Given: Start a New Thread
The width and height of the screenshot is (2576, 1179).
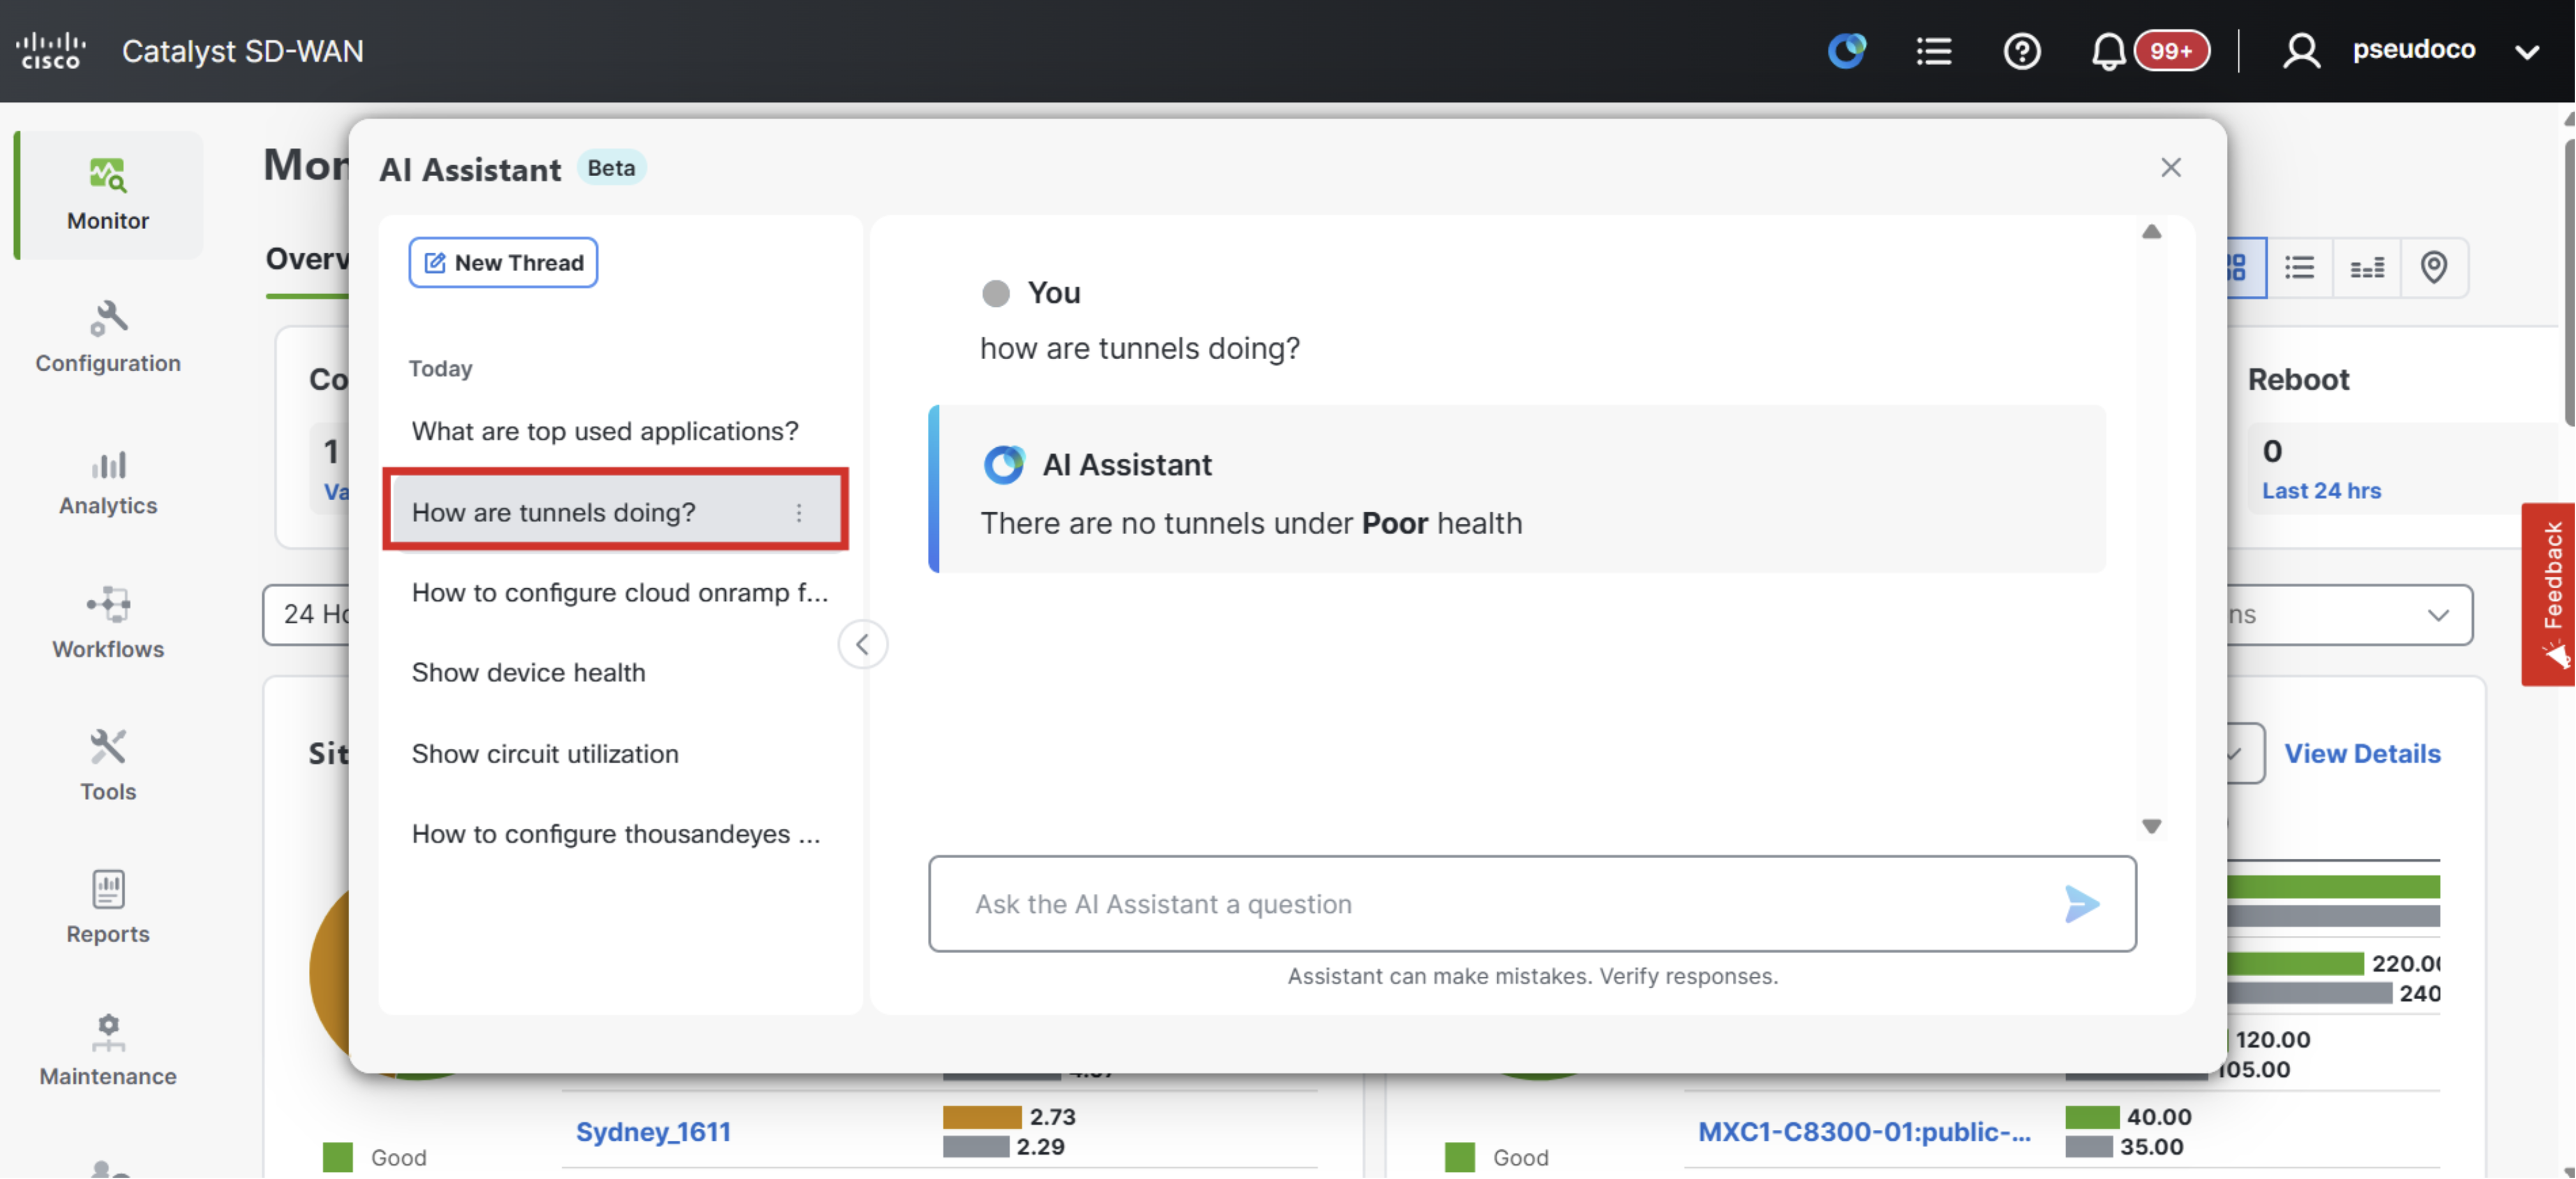Looking at the screenshot, I should (x=503, y=262).
